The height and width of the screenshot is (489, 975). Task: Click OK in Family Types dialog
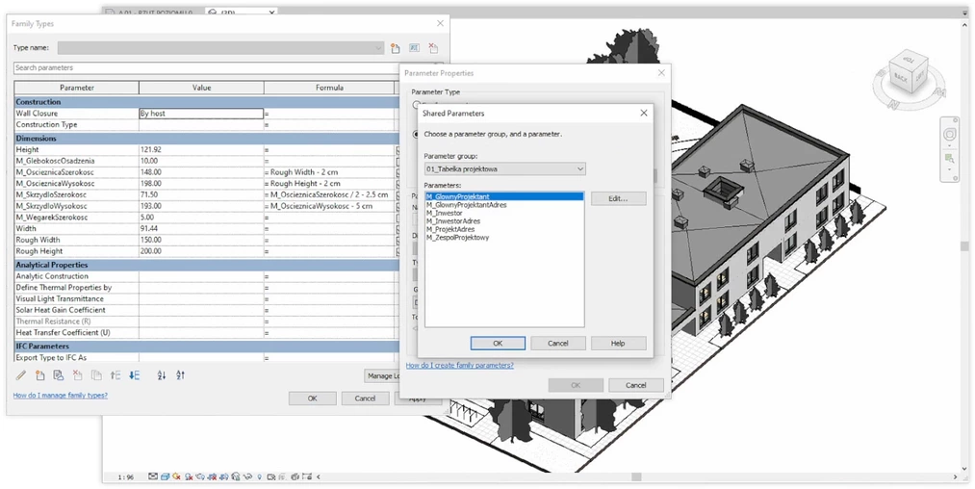[x=312, y=399]
